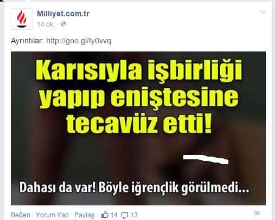Open the Milliyet.com.tr page name
Screen dimensions: 275x220
pos(63,14)
